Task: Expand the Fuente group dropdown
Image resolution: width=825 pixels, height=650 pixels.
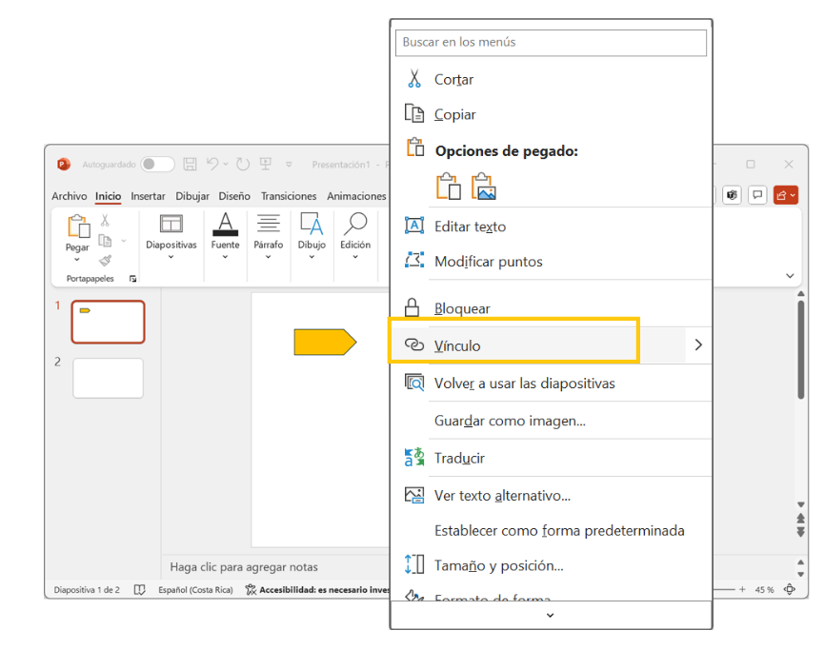Action: (x=225, y=256)
